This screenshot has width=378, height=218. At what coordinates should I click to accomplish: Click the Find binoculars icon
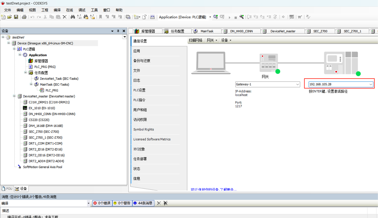point(73,17)
